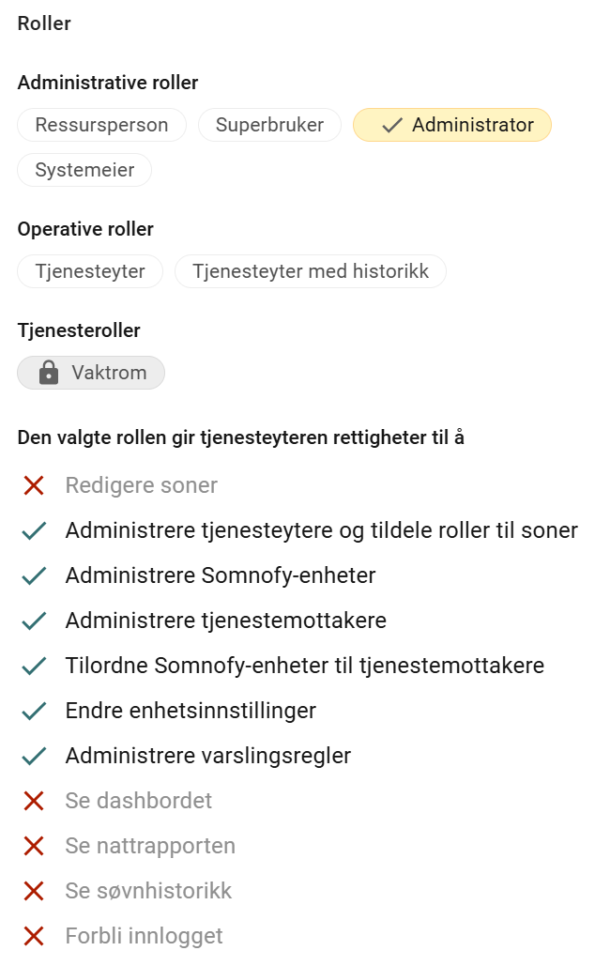Click Administrere tjenestemottakere permission text
This screenshot has width=595, height=966.
pyautogui.click(x=226, y=621)
